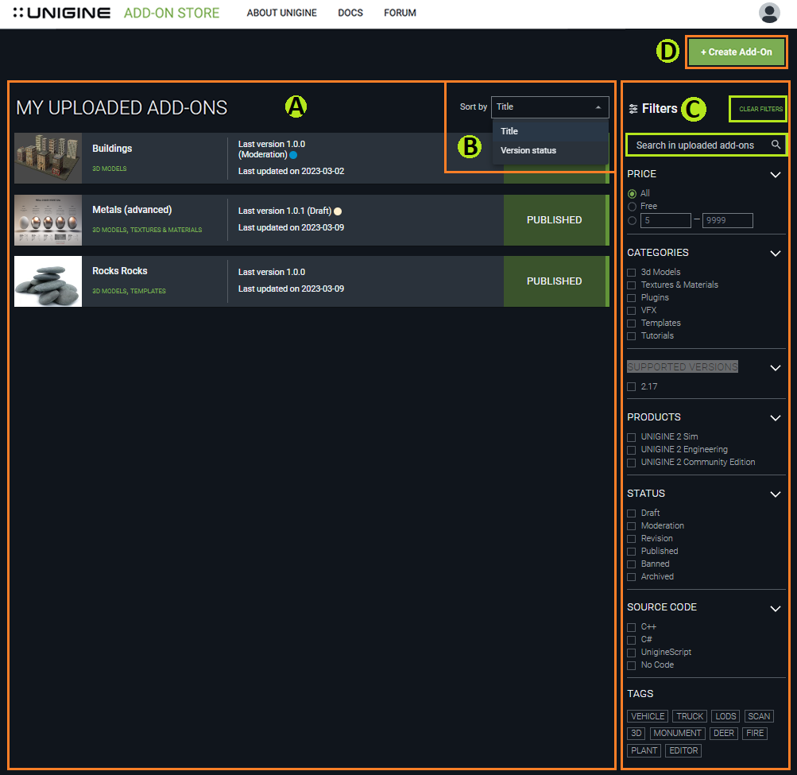Open Rocks Rocks add-on title
The width and height of the screenshot is (797, 775).
tap(120, 271)
